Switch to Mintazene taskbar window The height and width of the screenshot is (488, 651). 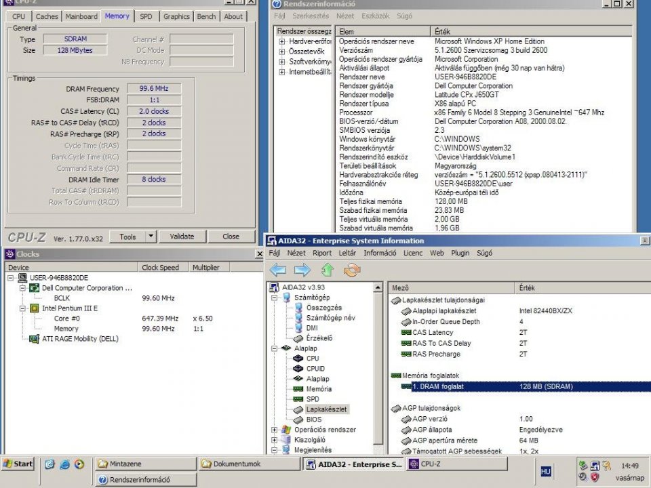[x=146, y=464]
